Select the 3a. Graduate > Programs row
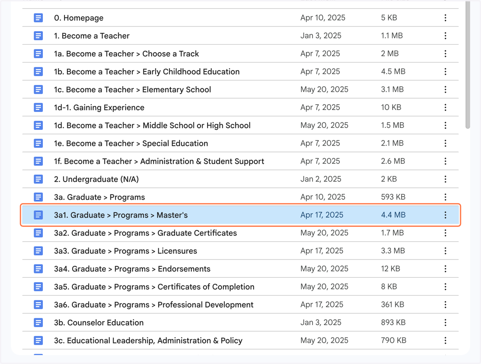Viewport: 481px width, 364px height. click(x=240, y=197)
